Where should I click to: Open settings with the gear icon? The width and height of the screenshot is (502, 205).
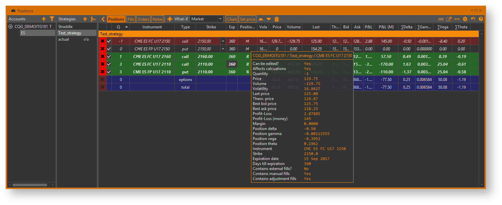coord(465,19)
